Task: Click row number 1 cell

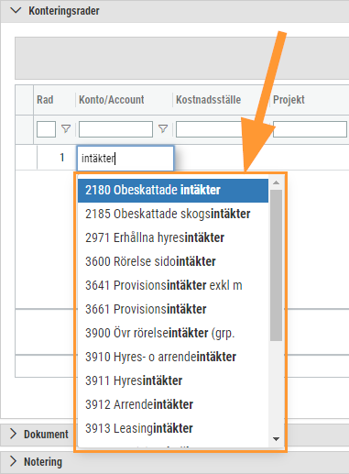Action: pos(62,158)
